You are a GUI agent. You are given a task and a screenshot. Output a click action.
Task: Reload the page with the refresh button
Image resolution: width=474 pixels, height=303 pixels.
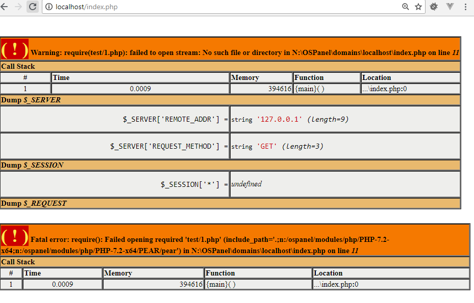point(32,7)
